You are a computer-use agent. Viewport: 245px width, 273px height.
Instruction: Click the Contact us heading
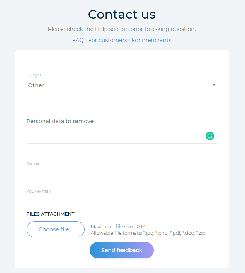122,15
